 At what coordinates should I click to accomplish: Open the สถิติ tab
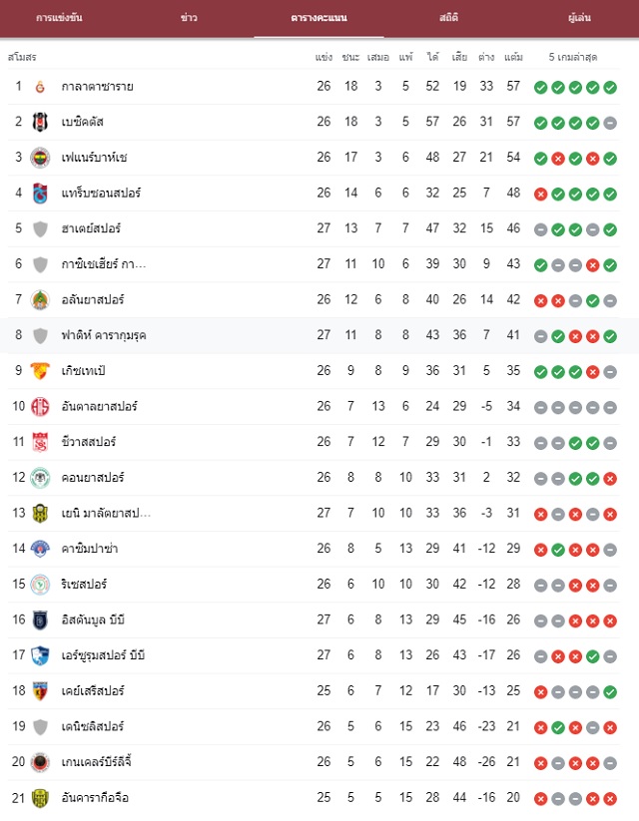click(448, 18)
